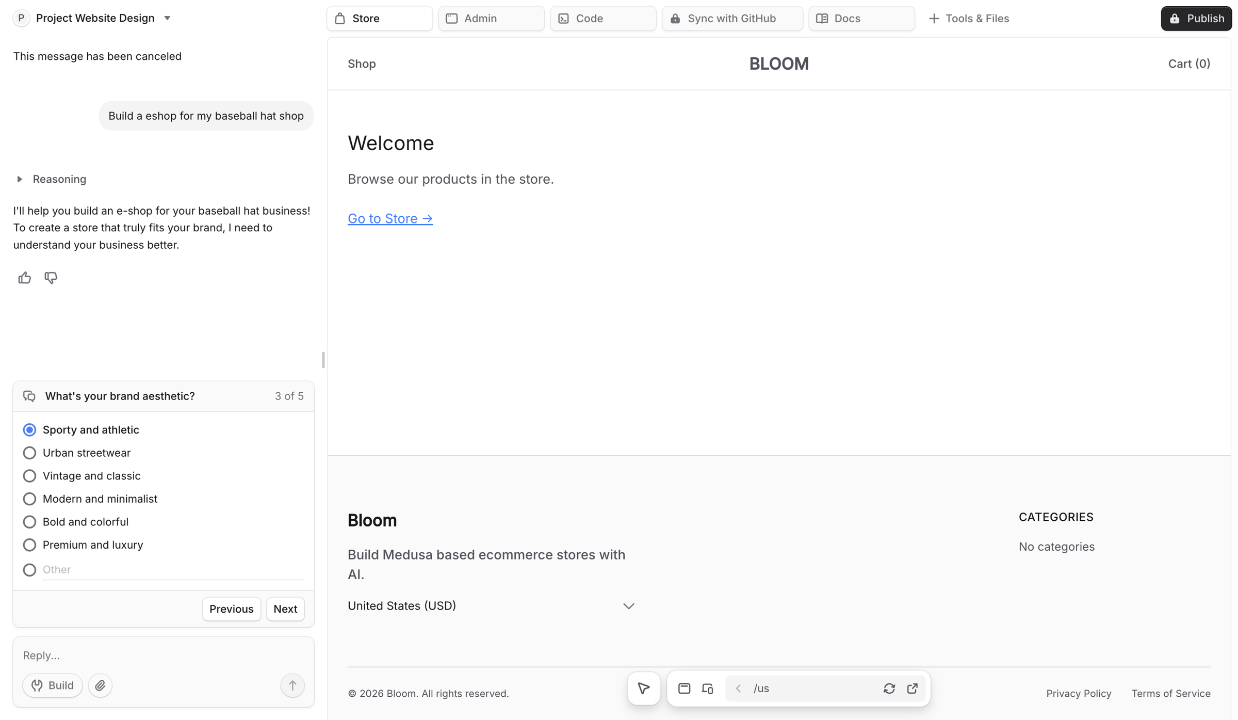
Task: Click the Reply message input field
Action: pyautogui.click(x=164, y=655)
